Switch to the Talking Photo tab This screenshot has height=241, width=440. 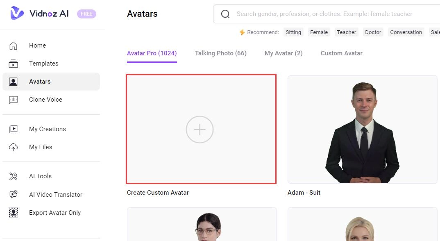(221, 53)
